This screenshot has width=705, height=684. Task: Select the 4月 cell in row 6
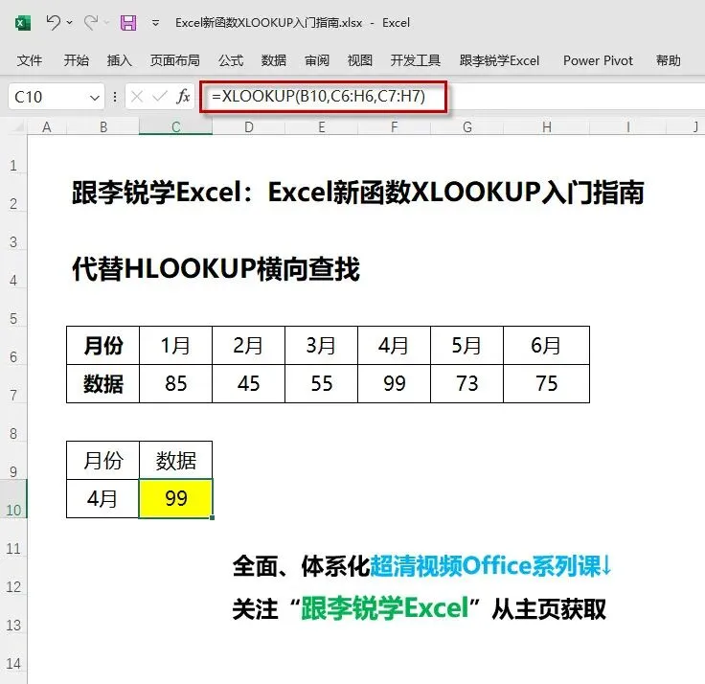coord(395,346)
